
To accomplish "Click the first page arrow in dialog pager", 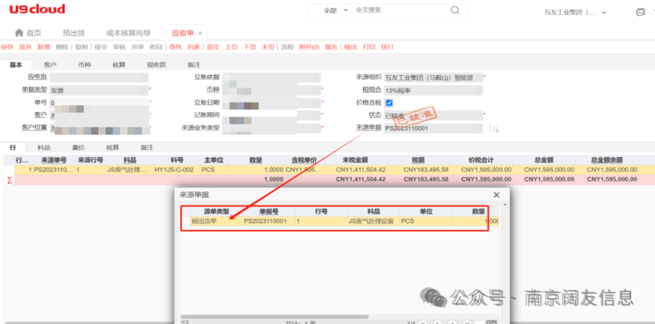I will (424, 323).
